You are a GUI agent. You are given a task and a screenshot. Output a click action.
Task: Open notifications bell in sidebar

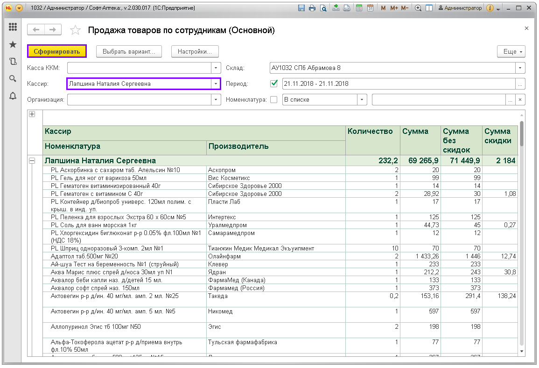coord(13,96)
